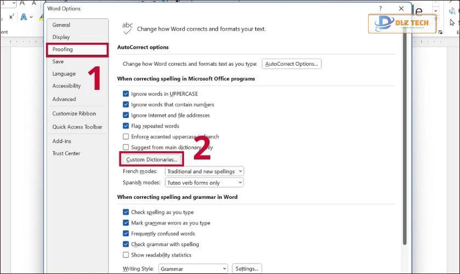460x274 pixels.
Task: Enable Show readability statistics
Action: coord(126,255)
